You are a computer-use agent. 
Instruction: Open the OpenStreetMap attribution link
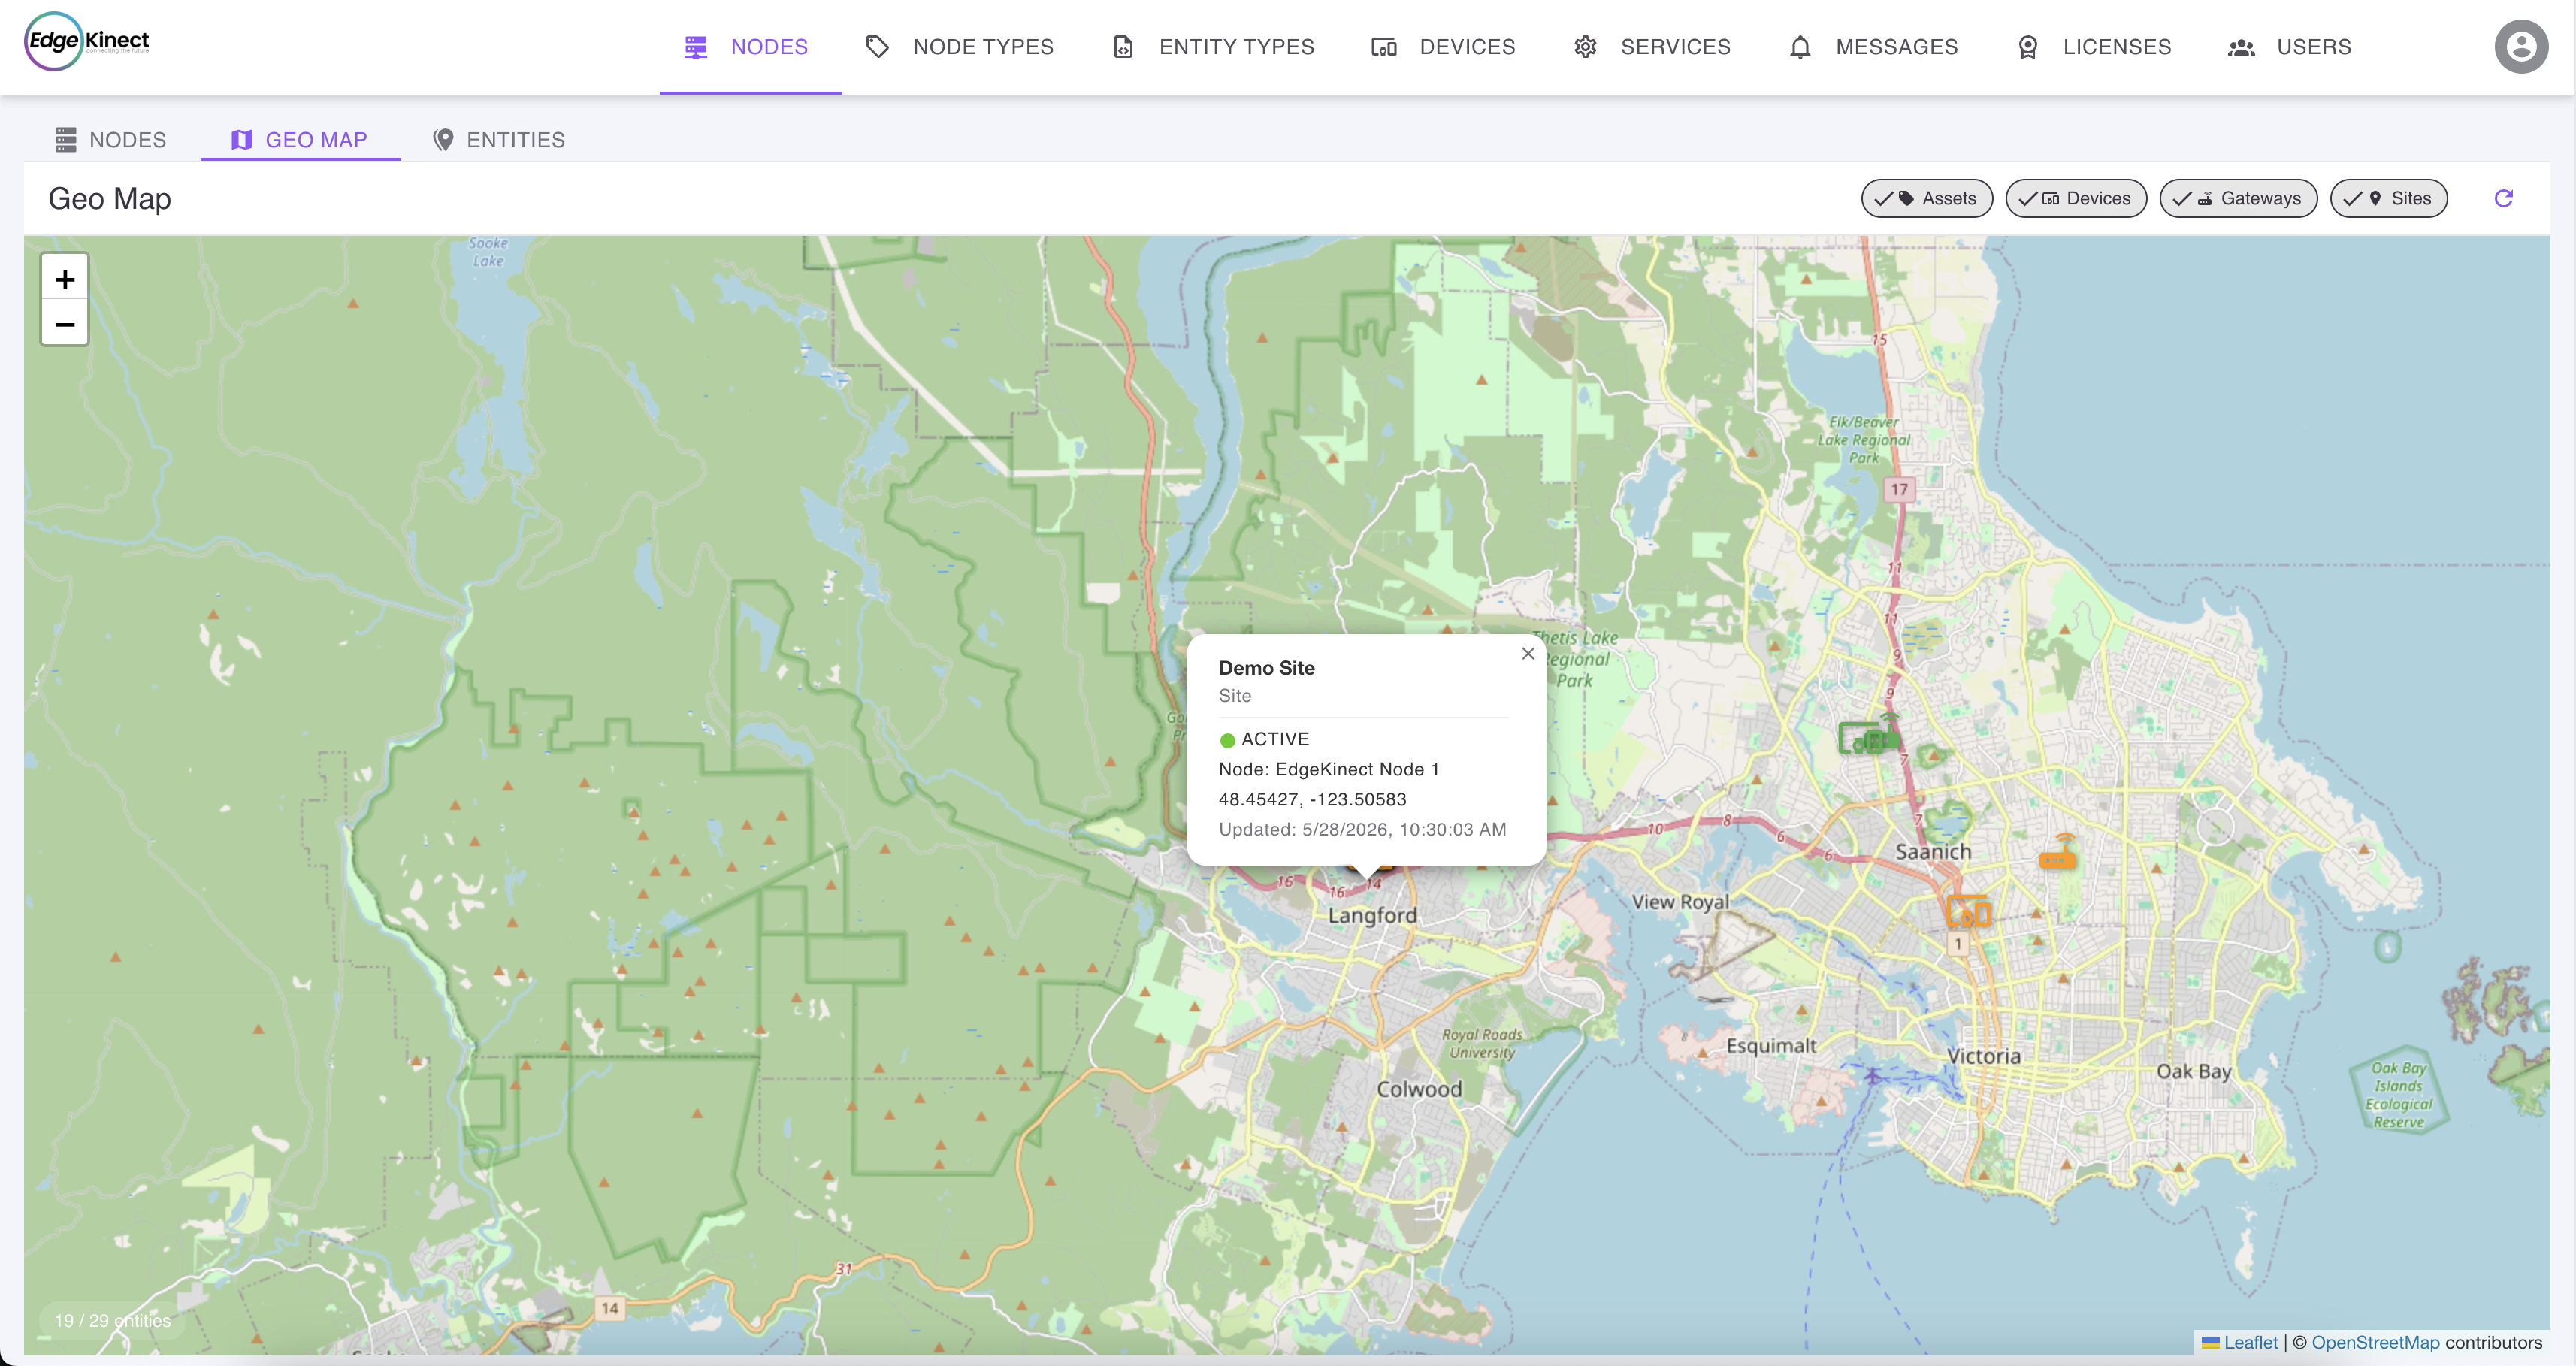pyautogui.click(x=2375, y=1342)
